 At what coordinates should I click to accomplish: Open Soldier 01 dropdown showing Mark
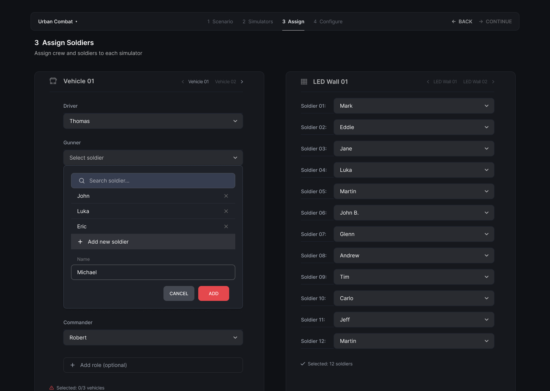coord(414,106)
